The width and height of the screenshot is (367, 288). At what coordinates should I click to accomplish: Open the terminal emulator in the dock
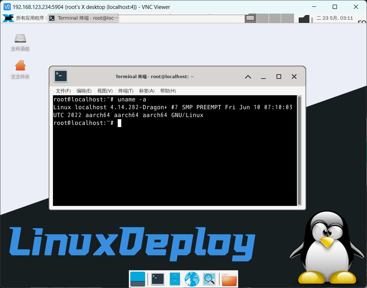[158, 279]
